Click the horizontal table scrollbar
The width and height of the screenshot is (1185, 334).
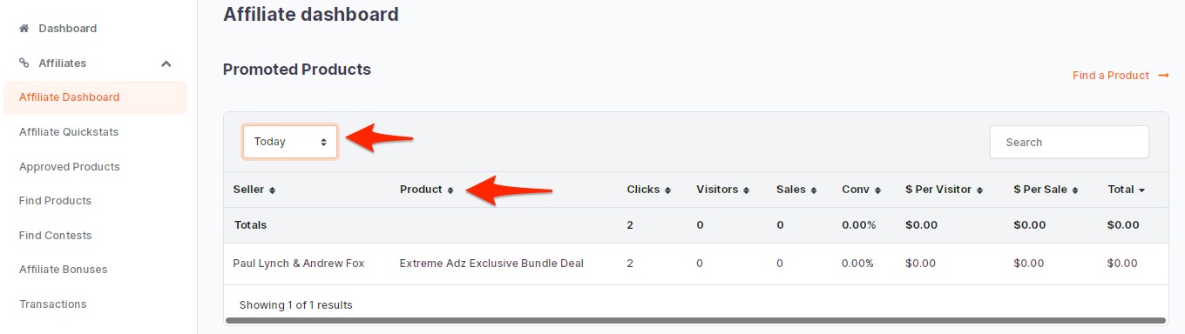[x=695, y=320]
